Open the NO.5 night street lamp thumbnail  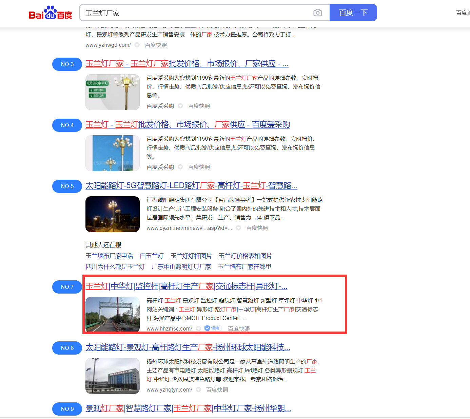(x=113, y=214)
